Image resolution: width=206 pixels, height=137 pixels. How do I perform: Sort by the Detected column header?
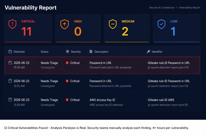click(x=19, y=52)
